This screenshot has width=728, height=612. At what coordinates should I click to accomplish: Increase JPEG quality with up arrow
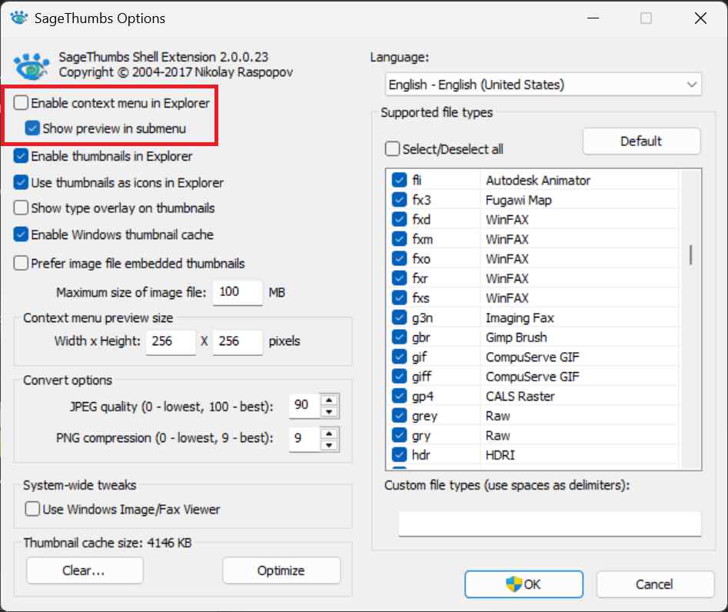coord(329,400)
